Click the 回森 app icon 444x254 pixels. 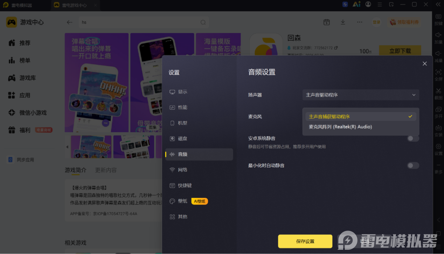point(266,44)
